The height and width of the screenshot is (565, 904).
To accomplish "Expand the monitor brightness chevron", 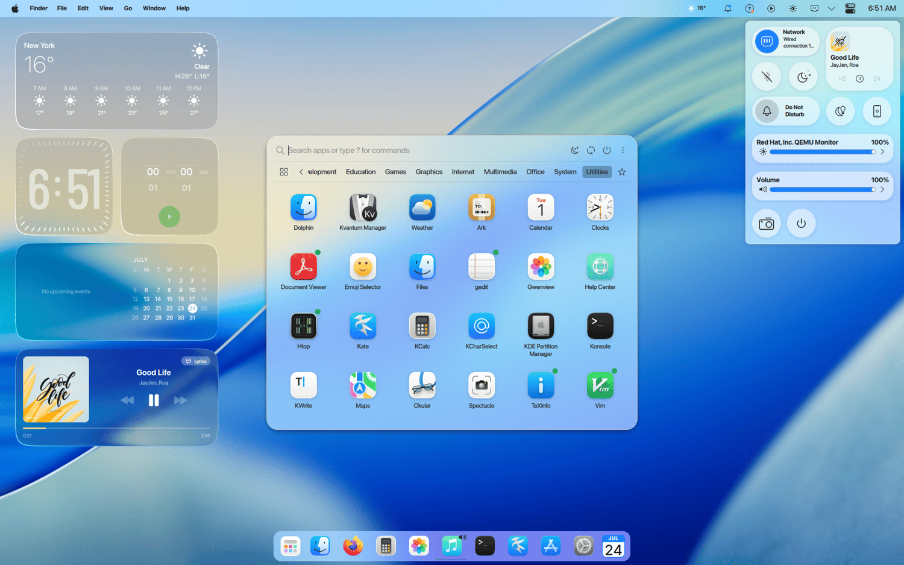I will (882, 152).
